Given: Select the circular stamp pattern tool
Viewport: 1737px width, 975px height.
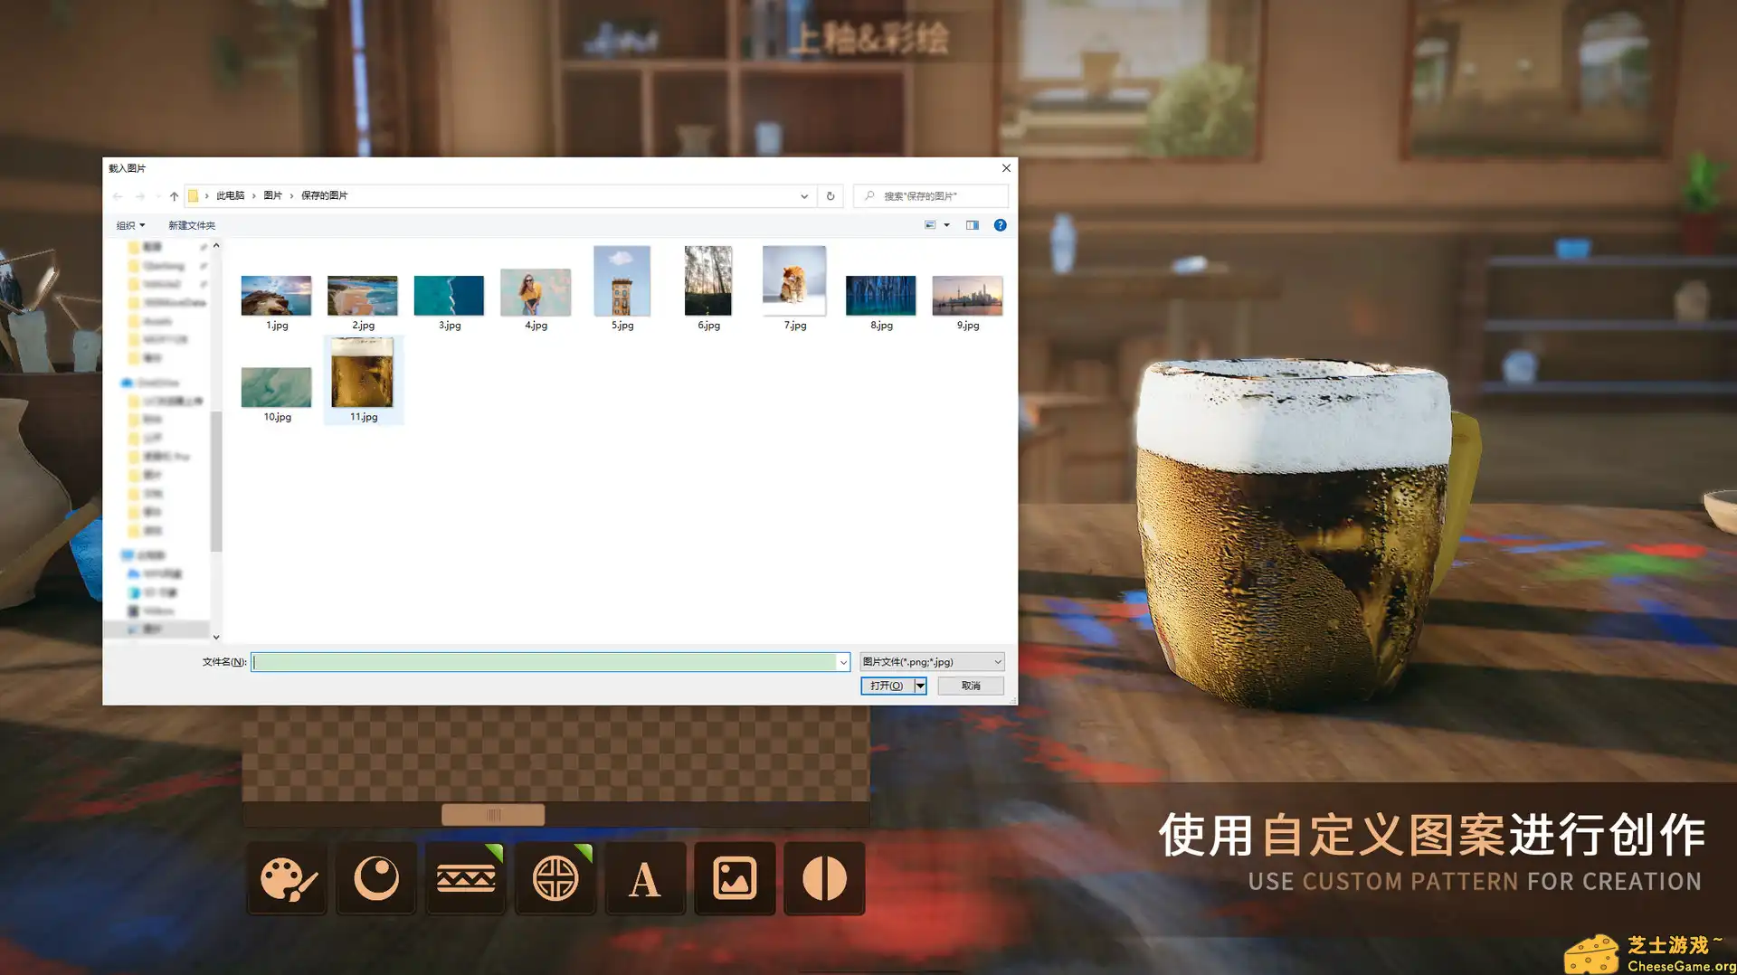Looking at the screenshot, I should click(555, 877).
